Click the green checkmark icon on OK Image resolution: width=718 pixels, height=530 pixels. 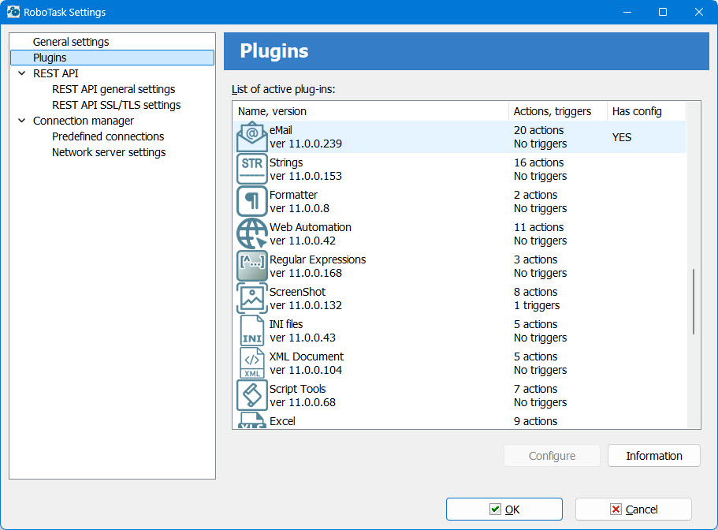click(495, 509)
